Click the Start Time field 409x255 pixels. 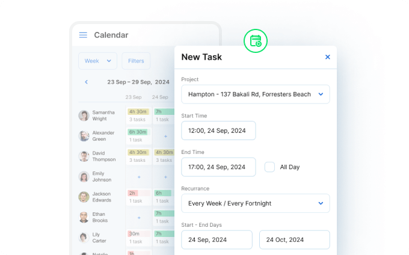(x=218, y=131)
